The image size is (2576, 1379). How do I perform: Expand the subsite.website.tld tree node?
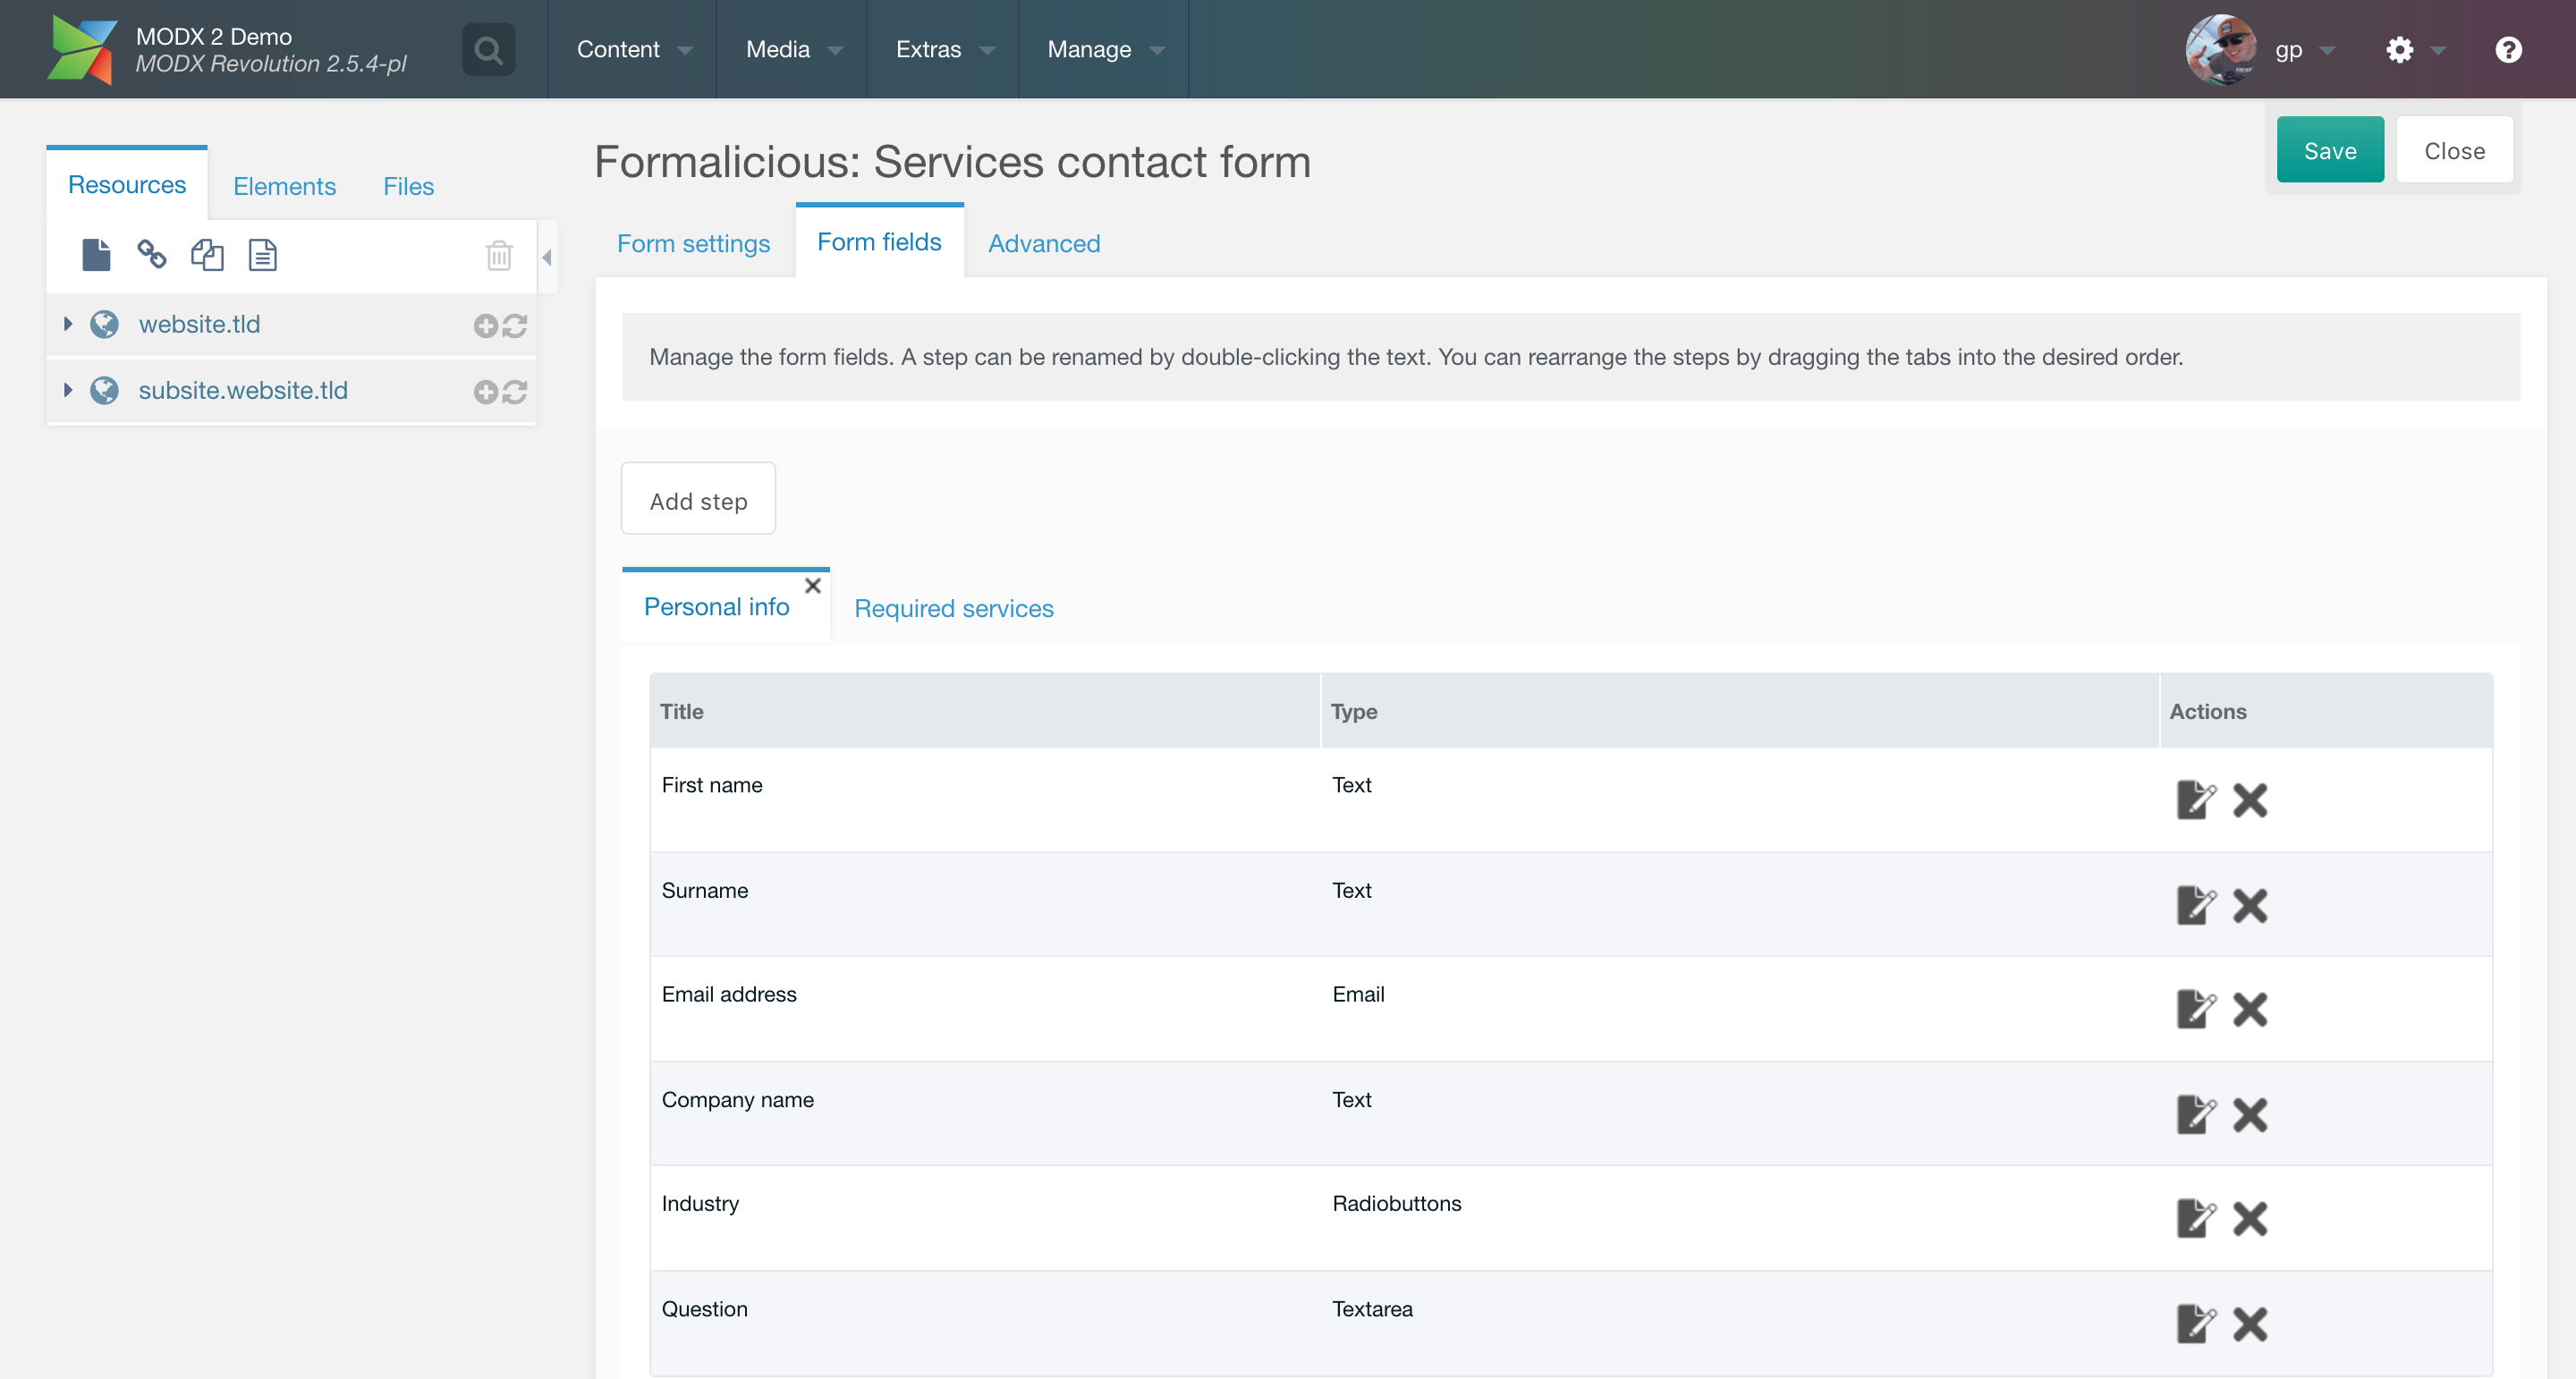[x=68, y=390]
